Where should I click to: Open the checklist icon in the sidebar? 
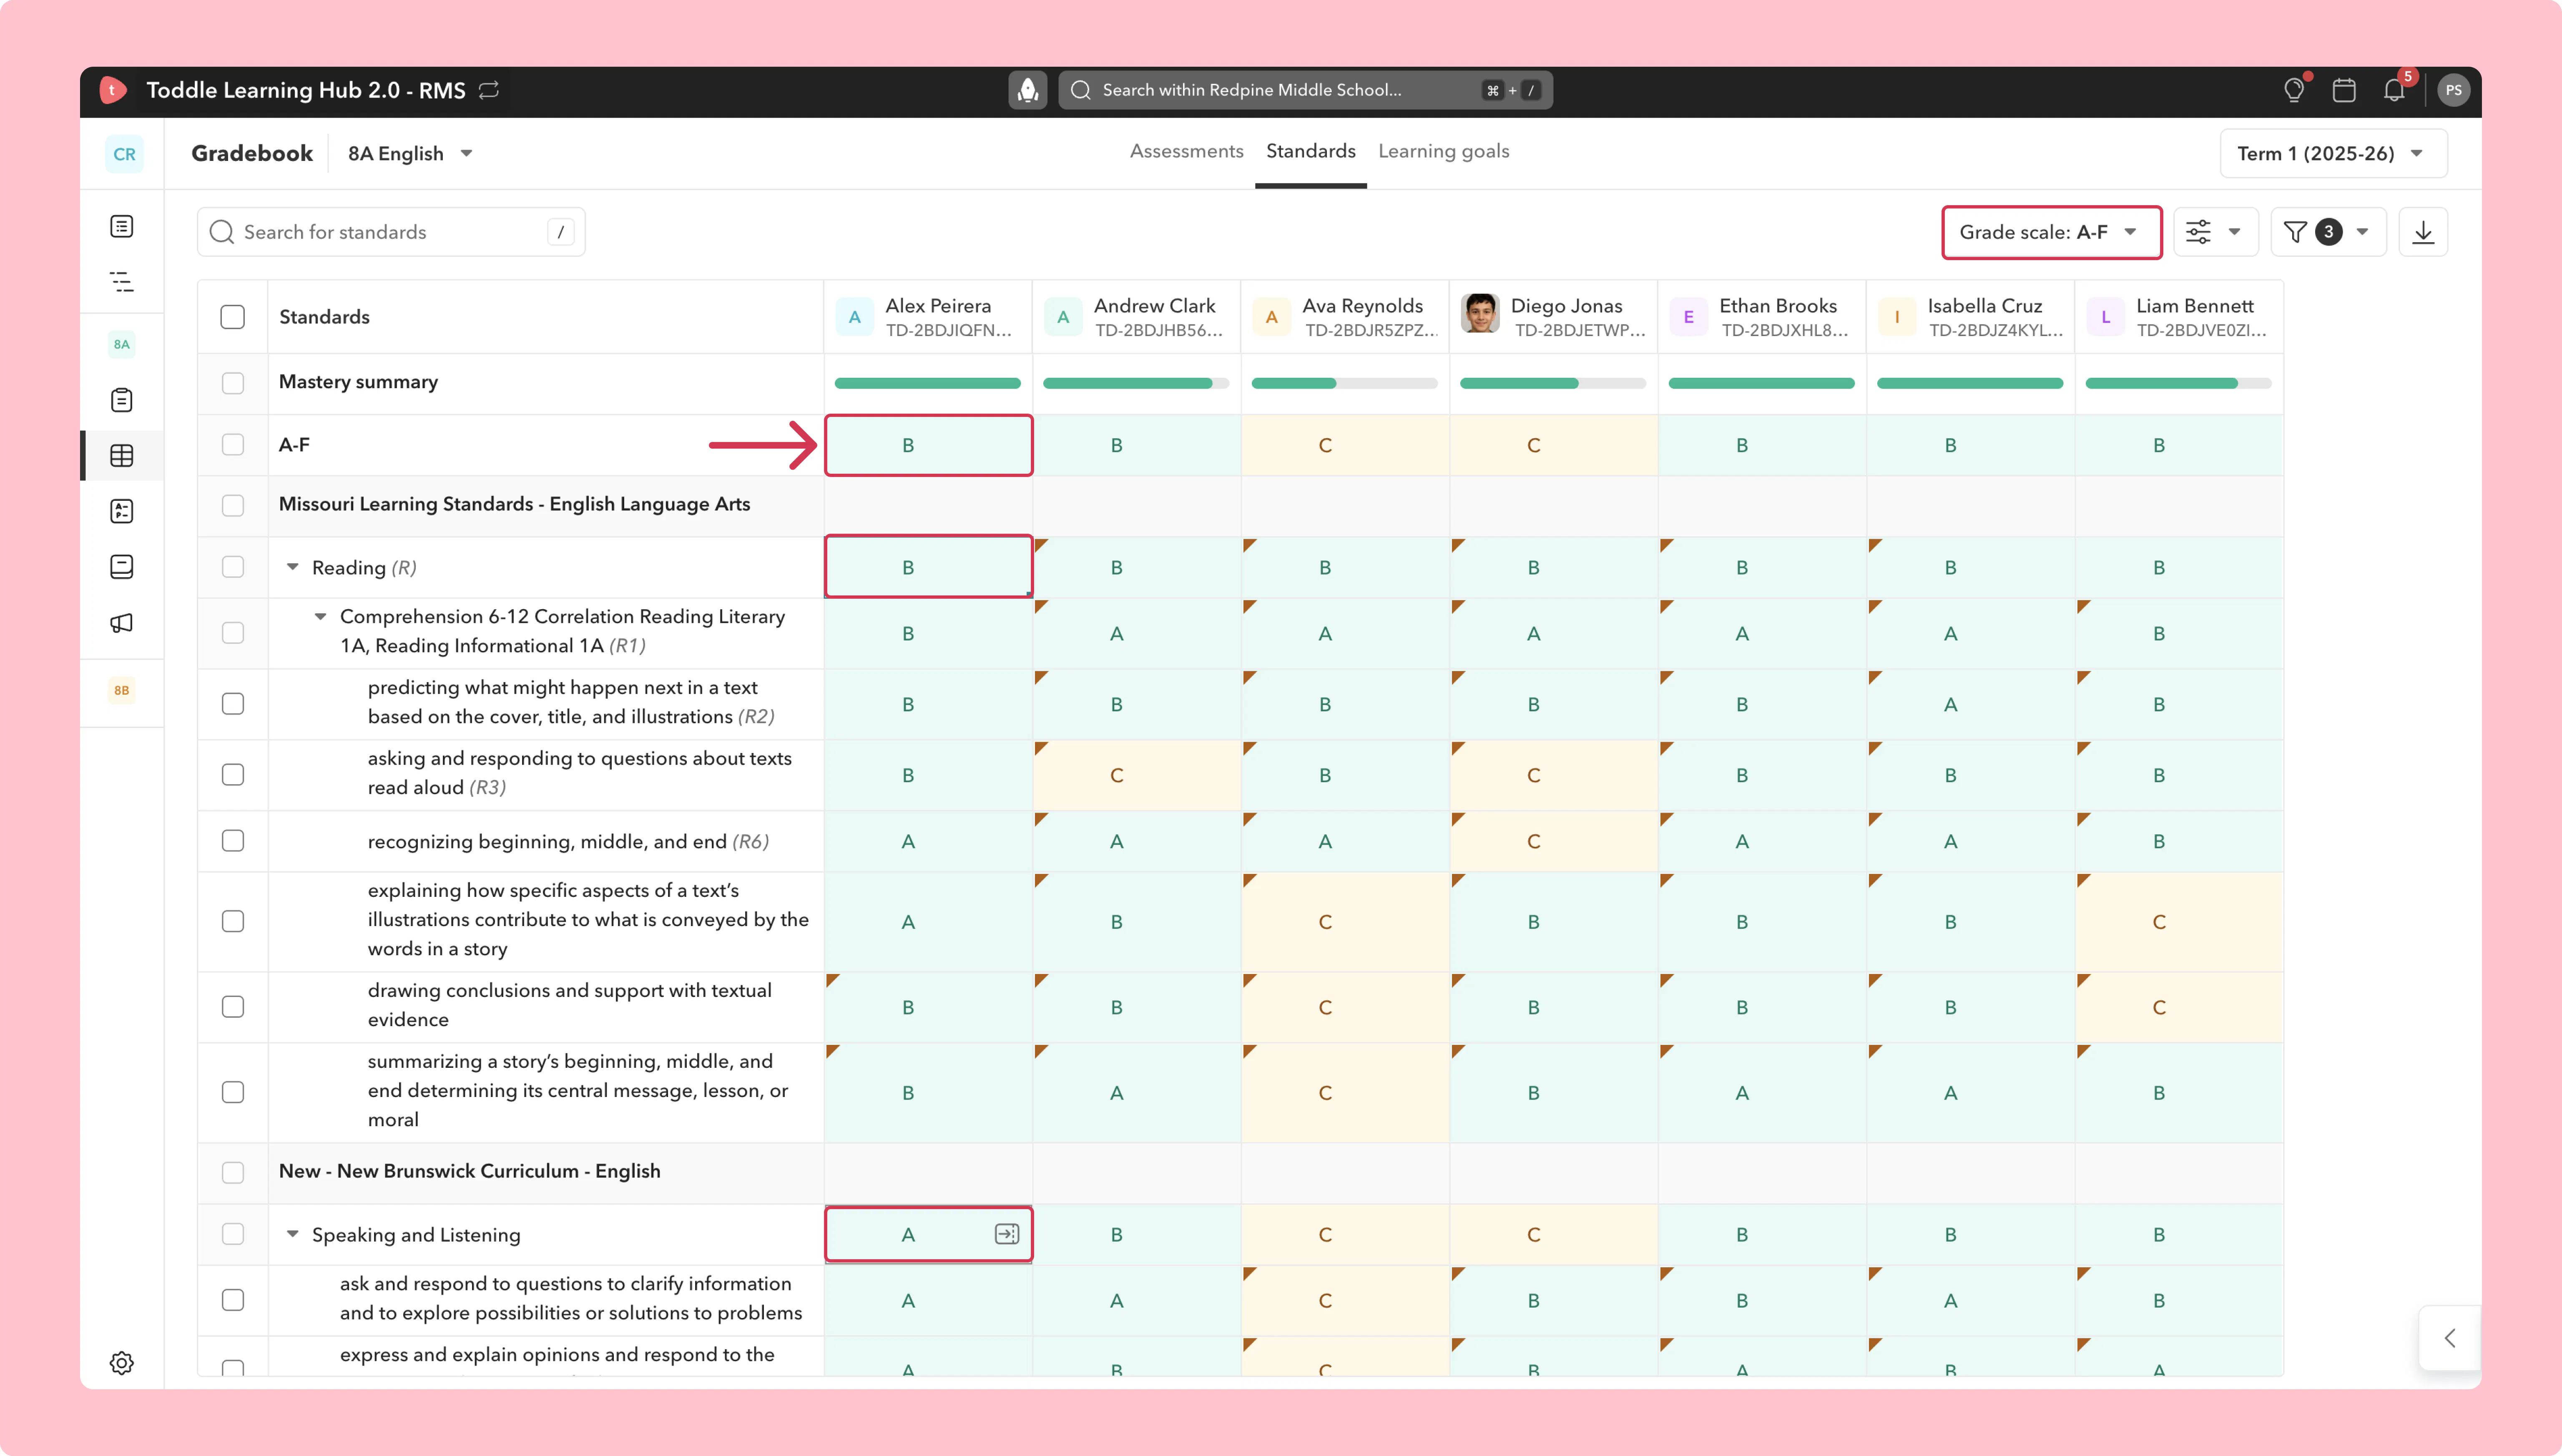pos(122,511)
